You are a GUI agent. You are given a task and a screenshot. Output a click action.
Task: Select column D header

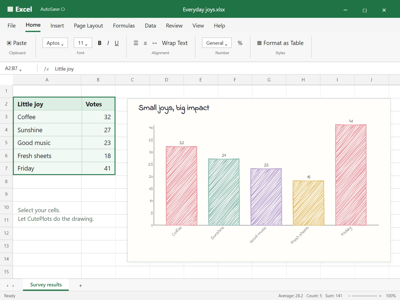(x=166, y=80)
